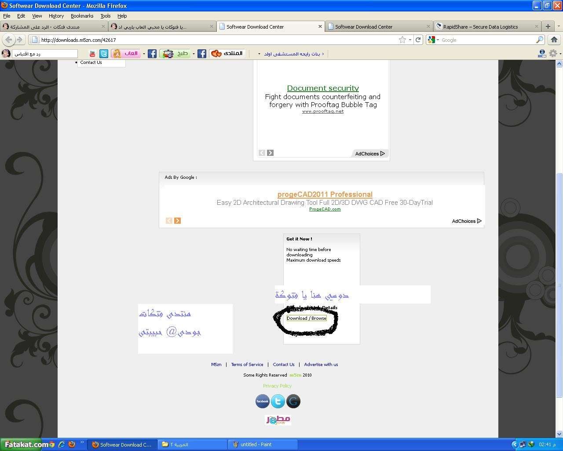
Task: Click the M5zn footer link
Action: [x=216, y=364]
